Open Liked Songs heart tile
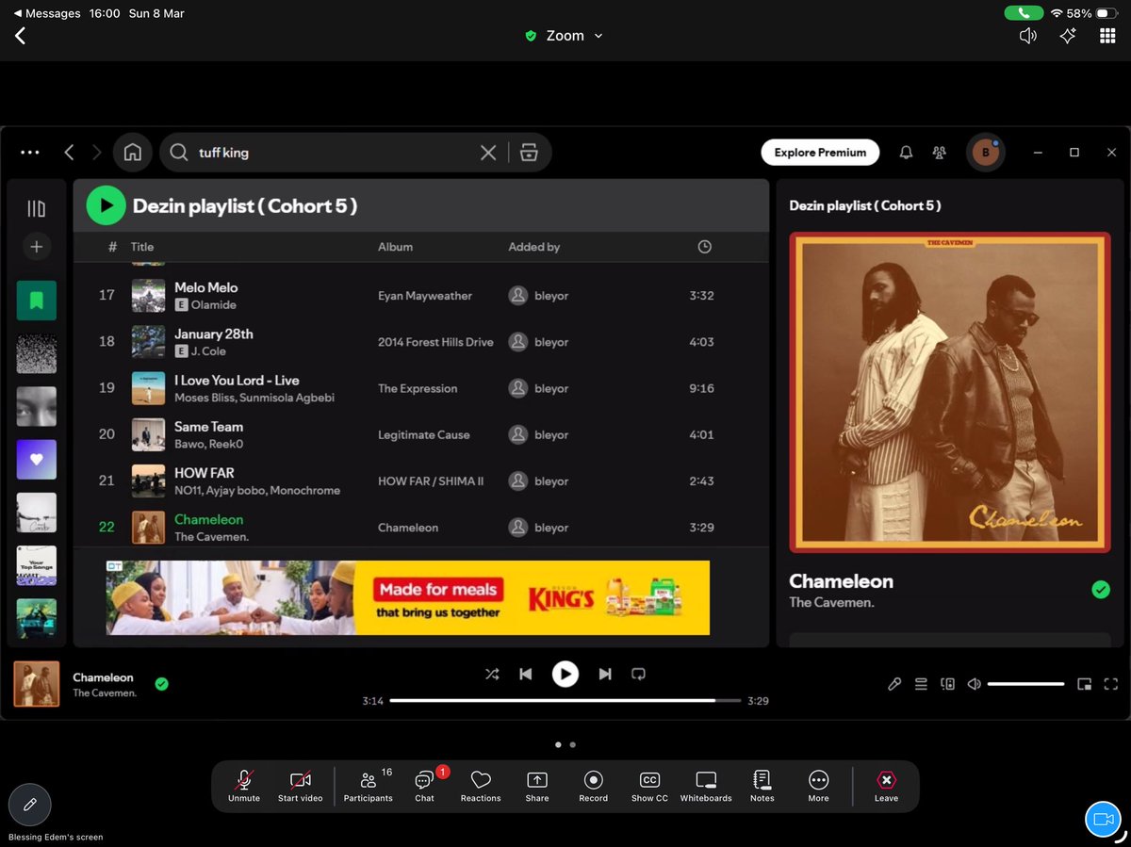The width and height of the screenshot is (1131, 847). tap(36, 460)
